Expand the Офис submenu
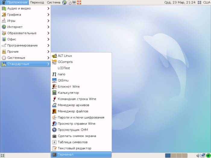 point(25,39)
